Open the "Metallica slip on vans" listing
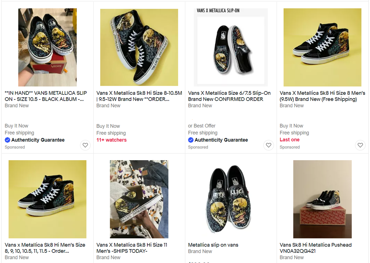Viewport: 370px width, 263px height. (x=213, y=245)
